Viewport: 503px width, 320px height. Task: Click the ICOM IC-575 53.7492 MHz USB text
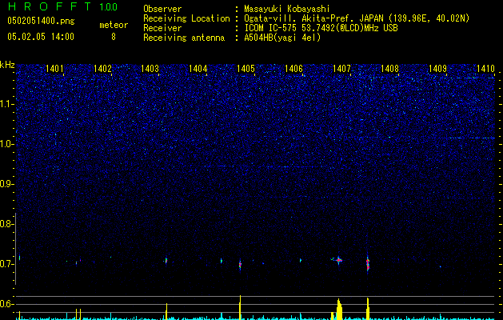pyautogui.click(x=321, y=28)
